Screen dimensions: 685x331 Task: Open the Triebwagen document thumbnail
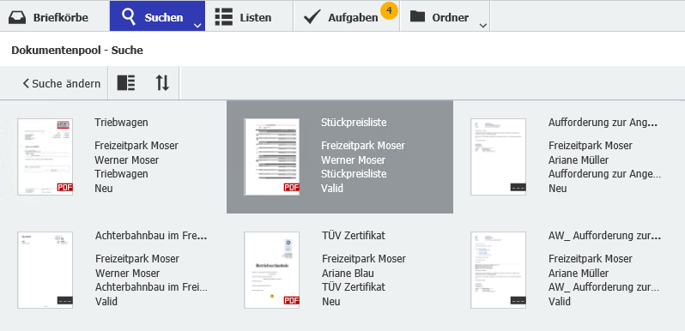point(45,157)
